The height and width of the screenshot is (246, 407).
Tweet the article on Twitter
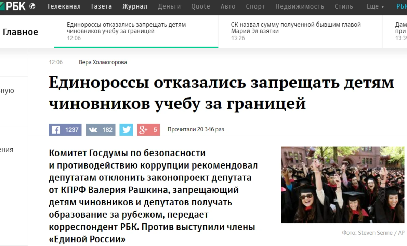pos(126,130)
